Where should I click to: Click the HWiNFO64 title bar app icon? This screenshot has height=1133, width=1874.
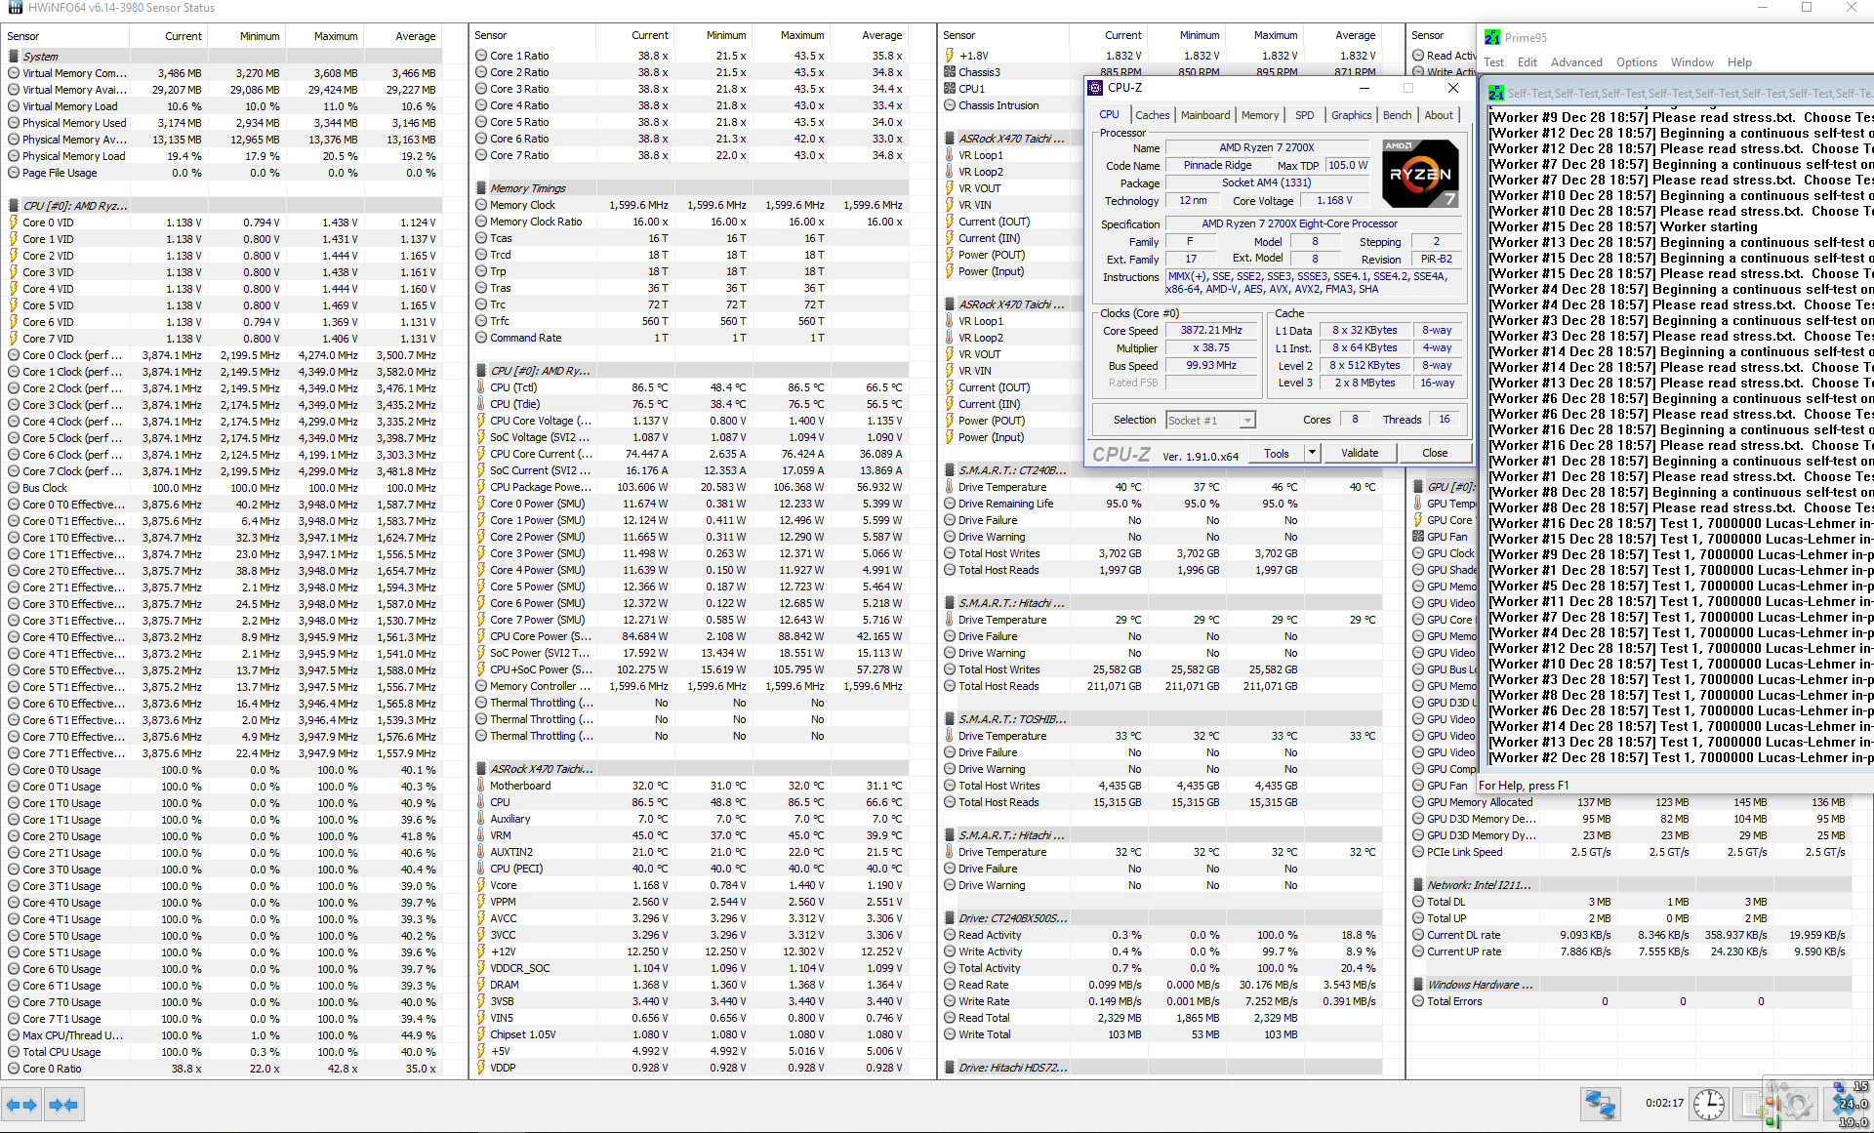pos(15,8)
